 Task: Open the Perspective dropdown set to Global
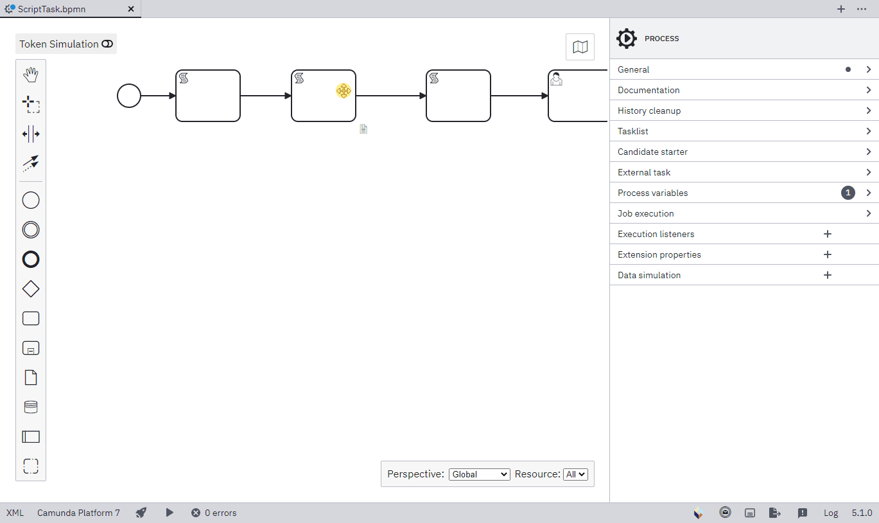pyautogui.click(x=479, y=474)
